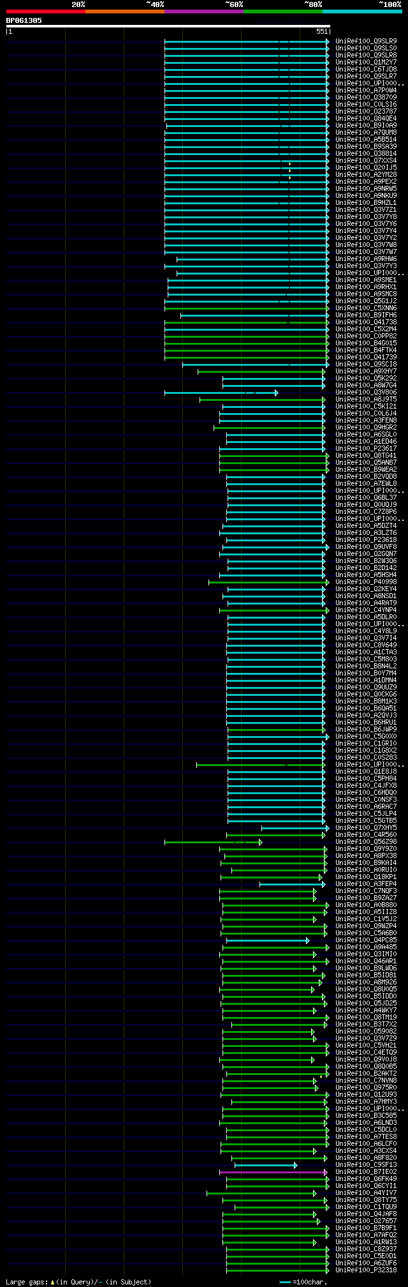This screenshot has height=1287, width=408.
Task: Click the white query sequence bar
Action: click(x=168, y=26)
